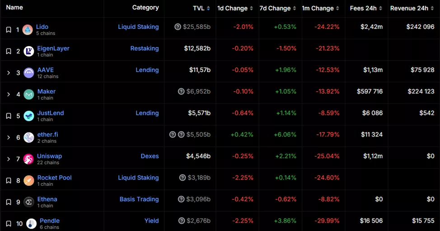
Task: Expand the Uniswap protocol row
Action: 9,159
